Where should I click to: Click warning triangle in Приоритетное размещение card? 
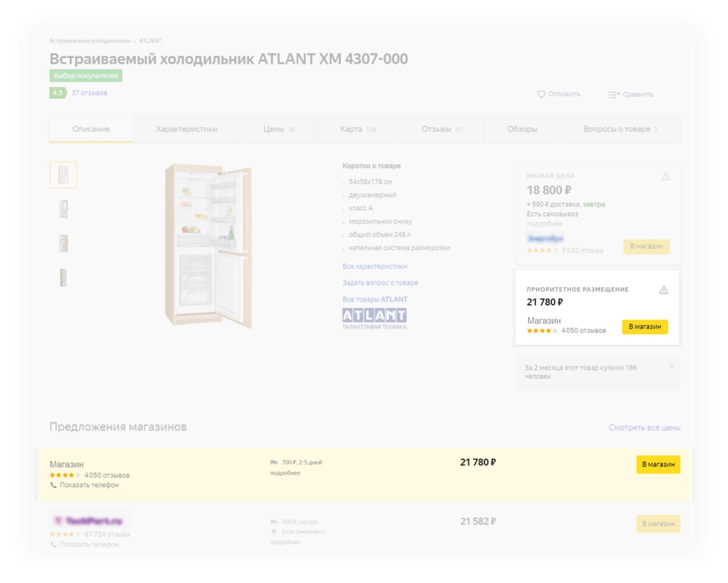click(x=664, y=290)
